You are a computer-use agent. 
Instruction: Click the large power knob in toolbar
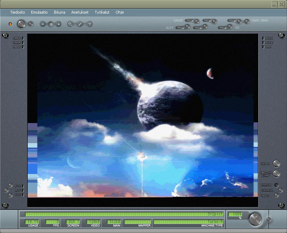click(22, 24)
